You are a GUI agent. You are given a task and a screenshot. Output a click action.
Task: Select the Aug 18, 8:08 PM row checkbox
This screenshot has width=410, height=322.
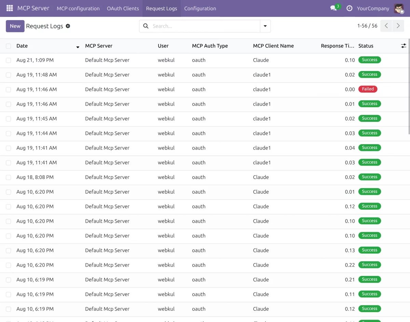pyautogui.click(x=9, y=178)
